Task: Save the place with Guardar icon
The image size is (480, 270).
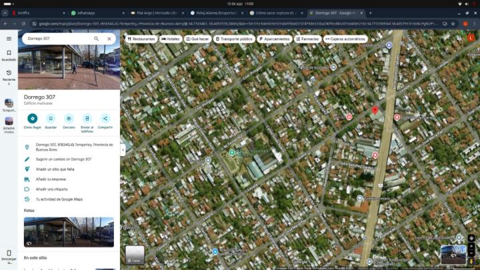Action: click(51, 118)
